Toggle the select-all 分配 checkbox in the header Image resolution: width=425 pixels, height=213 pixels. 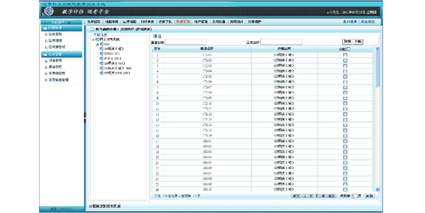[x=349, y=49]
